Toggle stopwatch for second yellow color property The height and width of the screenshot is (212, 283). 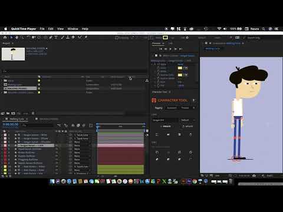158,75
